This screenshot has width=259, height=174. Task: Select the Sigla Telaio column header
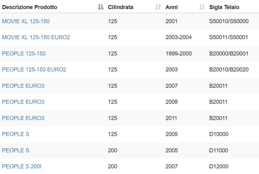point(224,7)
